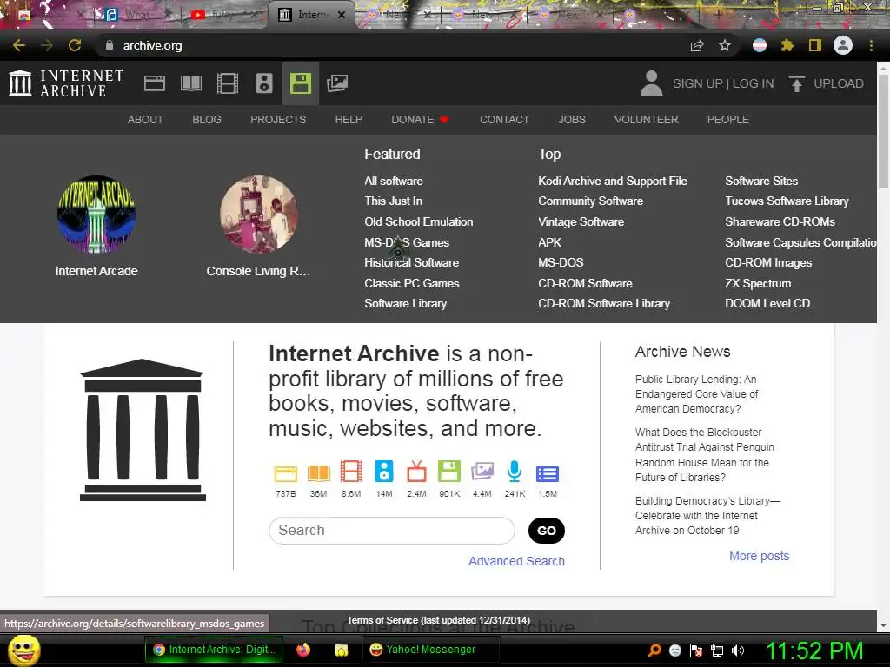Click the purple image icon labeled 4.4M
The height and width of the screenshot is (667, 890).
click(482, 472)
